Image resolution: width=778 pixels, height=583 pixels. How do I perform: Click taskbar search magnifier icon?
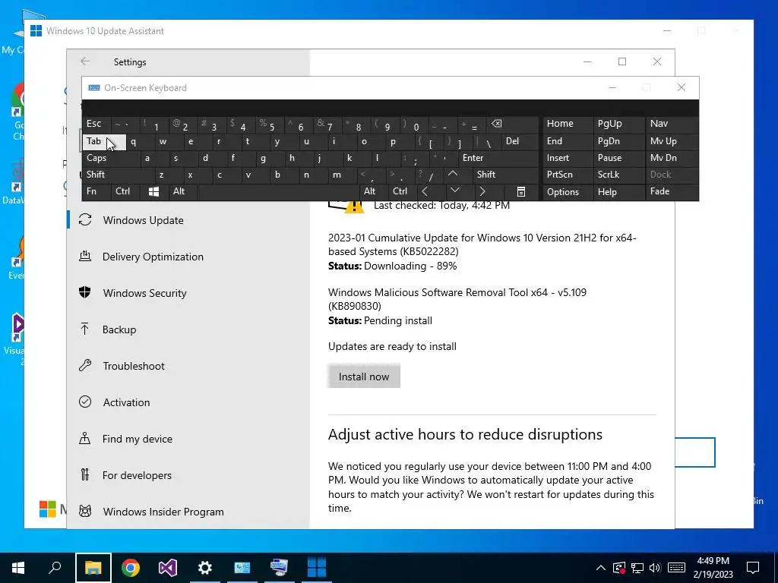(55, 568)
